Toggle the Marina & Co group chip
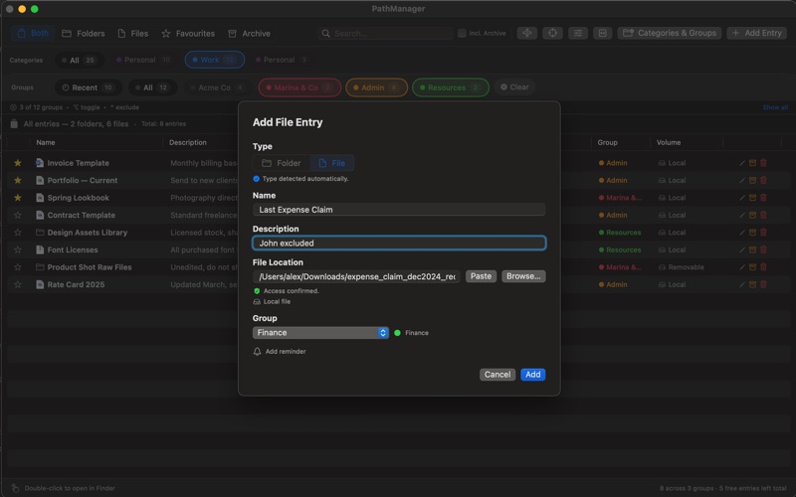 [x=299, y=87]
